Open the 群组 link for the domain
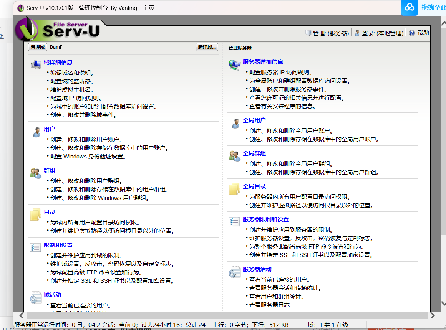This screenshot has width=446, height=330. pos(50,170)
